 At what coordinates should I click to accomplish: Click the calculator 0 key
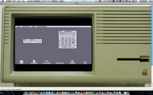[x=64, y=47]
